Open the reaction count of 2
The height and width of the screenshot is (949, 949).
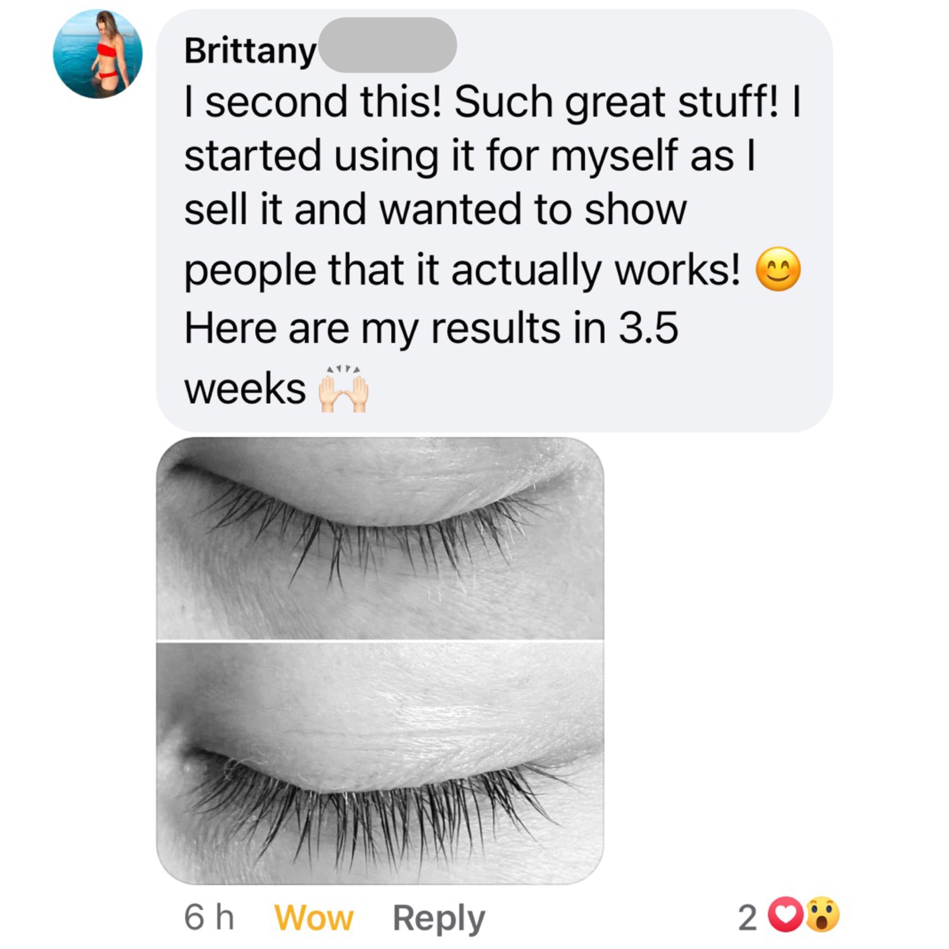tap(748, 918)
